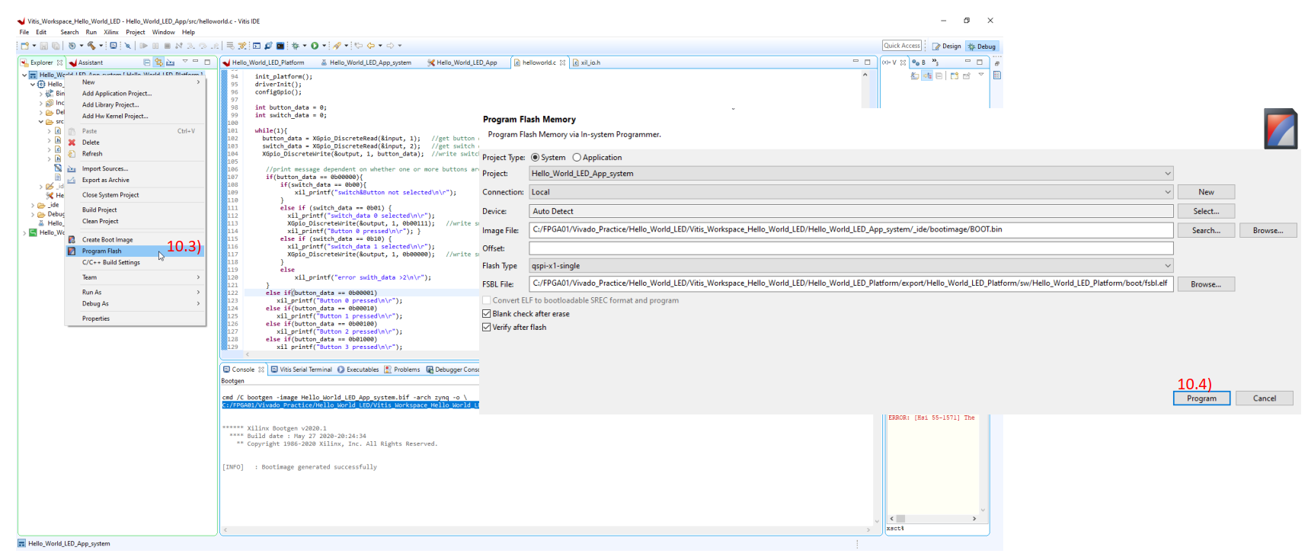Toggle Link with Editor icon in Explorer
This screenshot has height=560, width=1308.
[x=158, y=62]
